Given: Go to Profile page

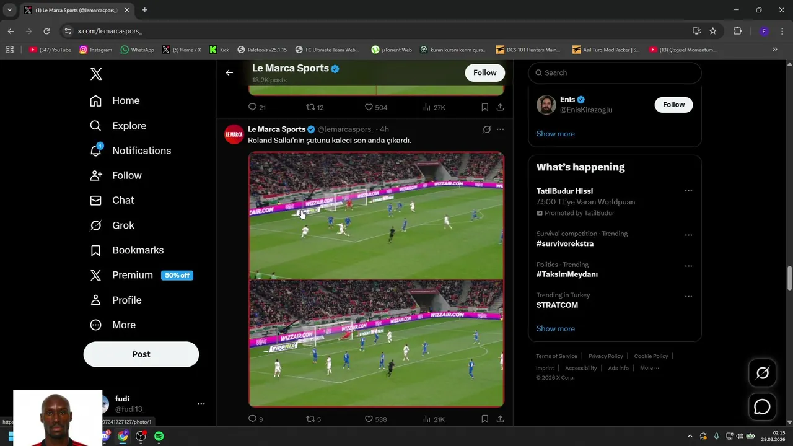Looking at the screenshot, I should (116, 300).
